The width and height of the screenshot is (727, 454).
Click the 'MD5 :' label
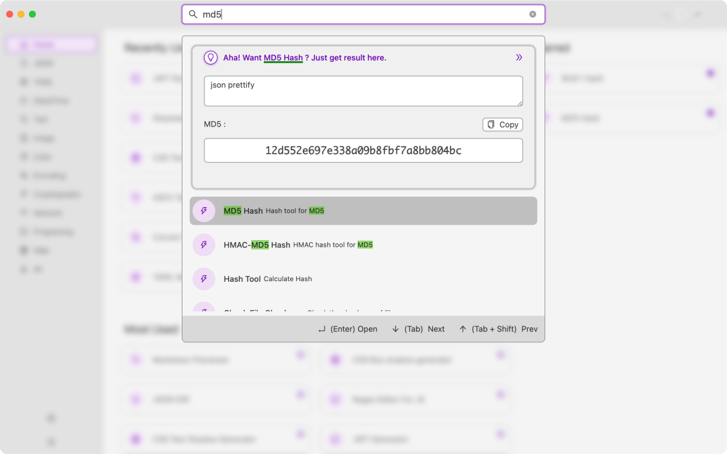[x=215, y=124]
